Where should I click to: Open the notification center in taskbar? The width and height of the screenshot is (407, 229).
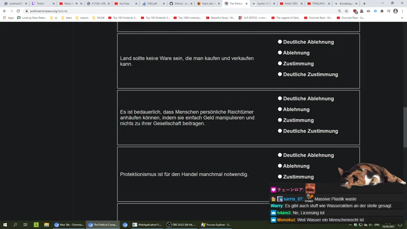pyautogui.click(x=400, y=225)
